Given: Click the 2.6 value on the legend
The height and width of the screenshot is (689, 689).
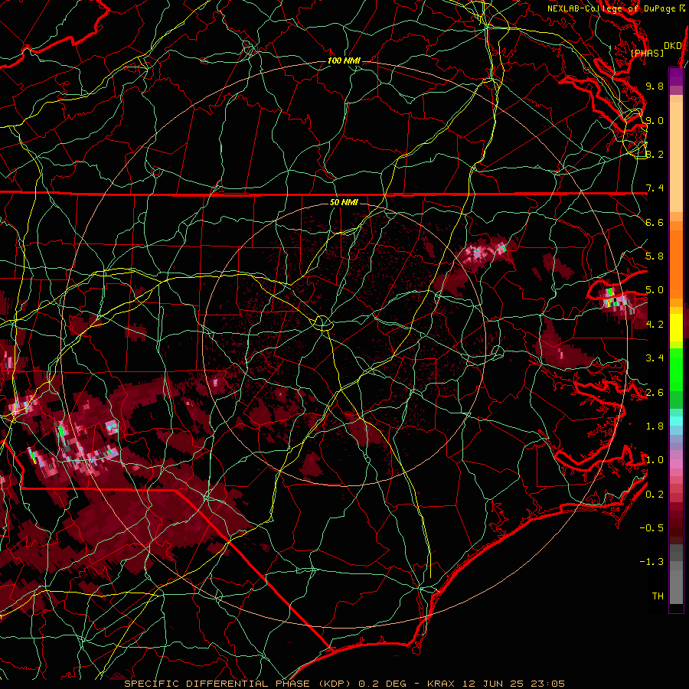Looking at the screenshot, I should tap(655, 393).
